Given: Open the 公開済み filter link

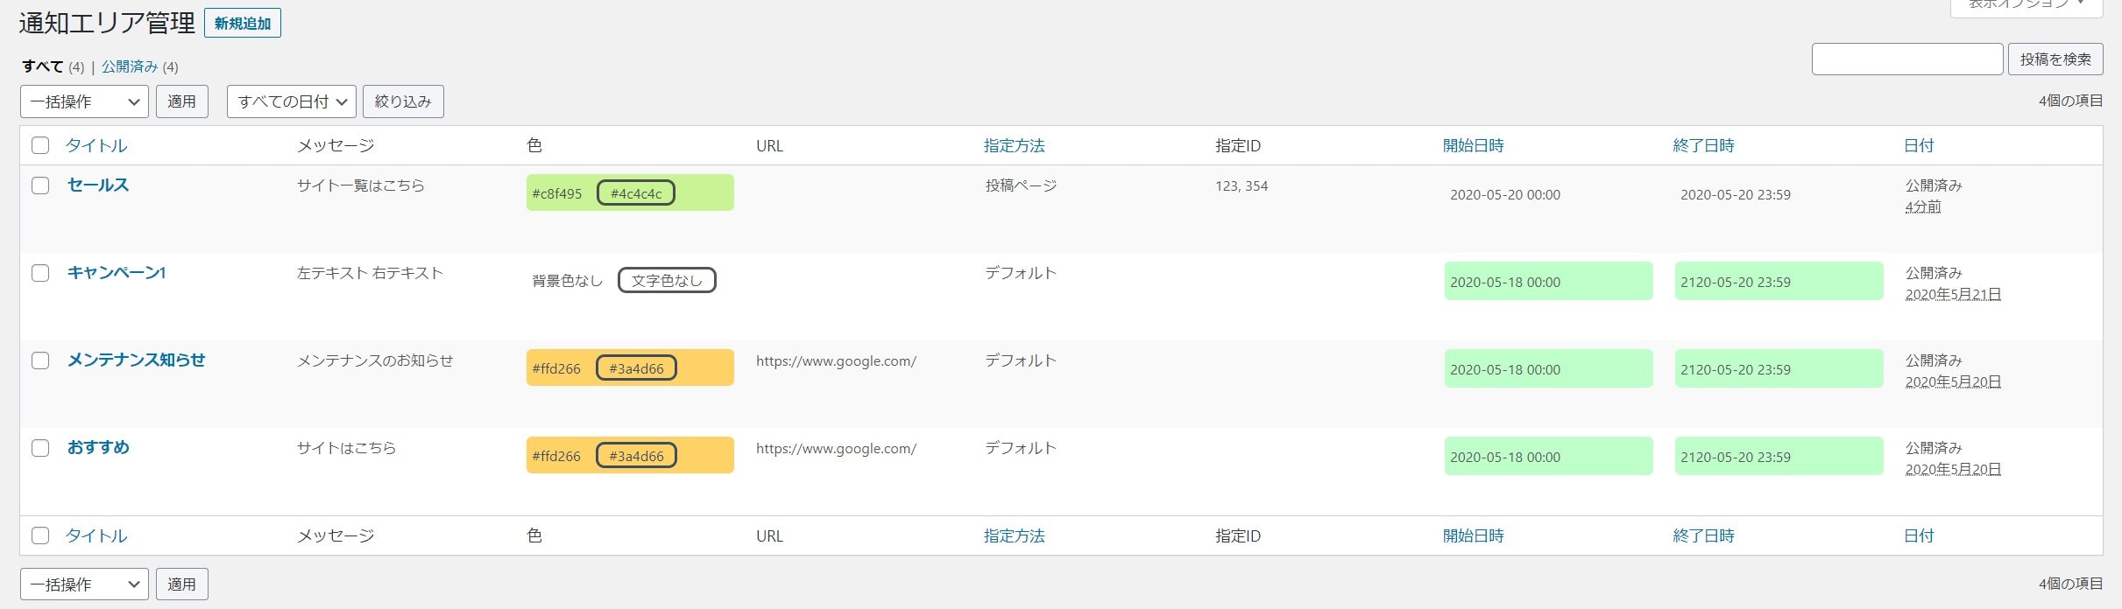Looking at the screenshot, I should point(130,66).
